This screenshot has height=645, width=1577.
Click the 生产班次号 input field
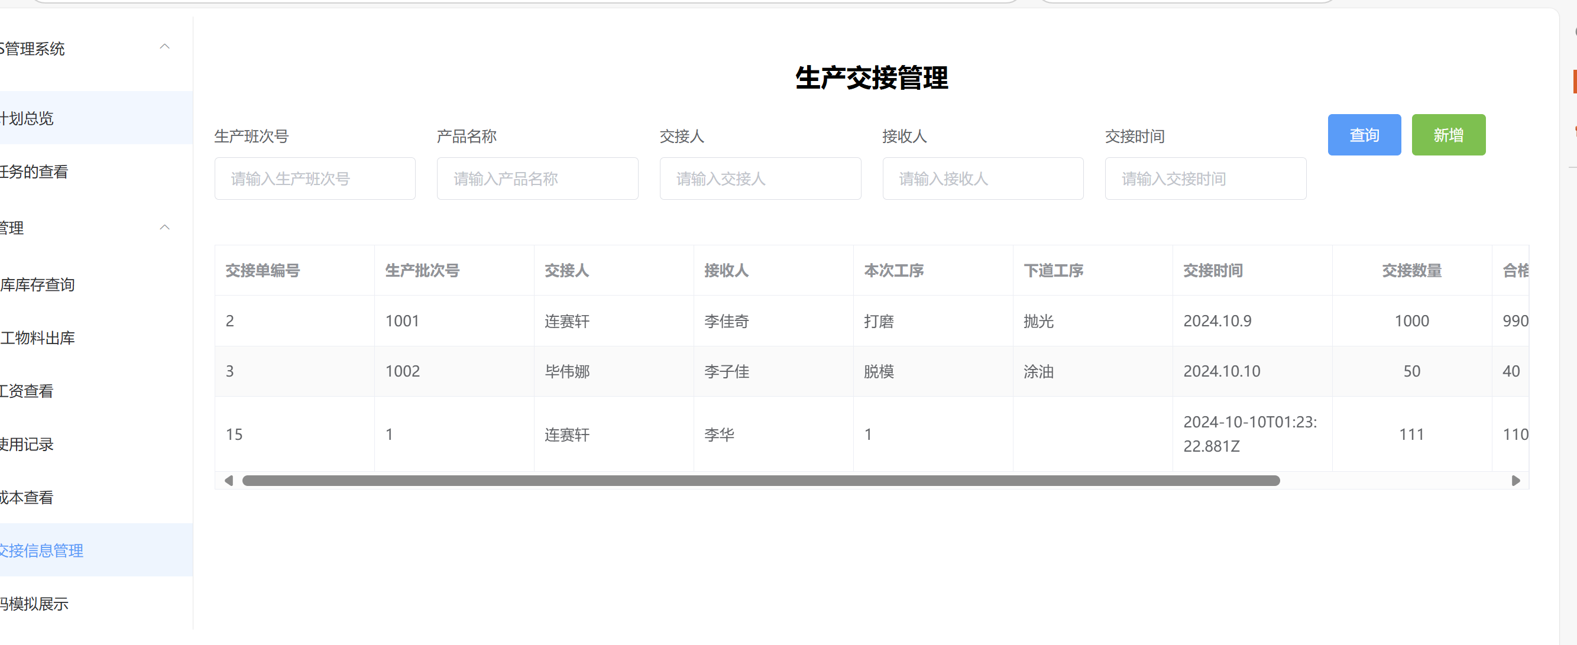pos(315,179)
